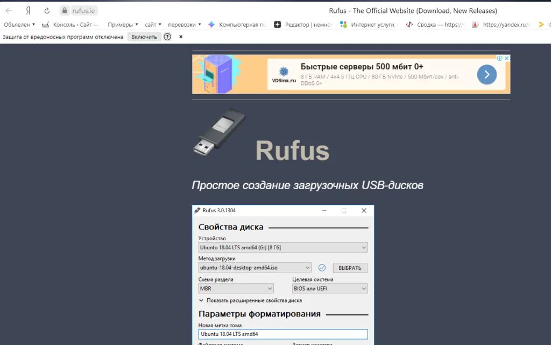The height and width of the screenshot is (345, 551).
Task: Expand the Примеры bookmark folder
Action: tap(123, 25)
